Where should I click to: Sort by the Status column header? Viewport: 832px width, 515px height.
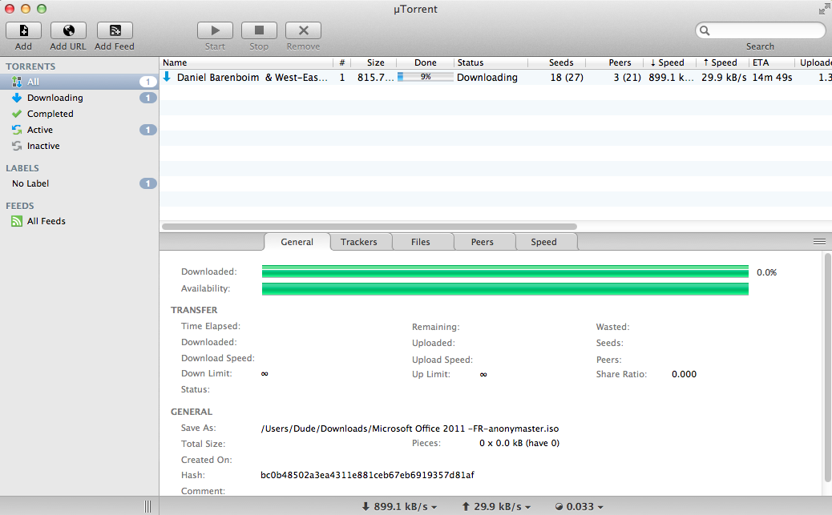point(491,62)
